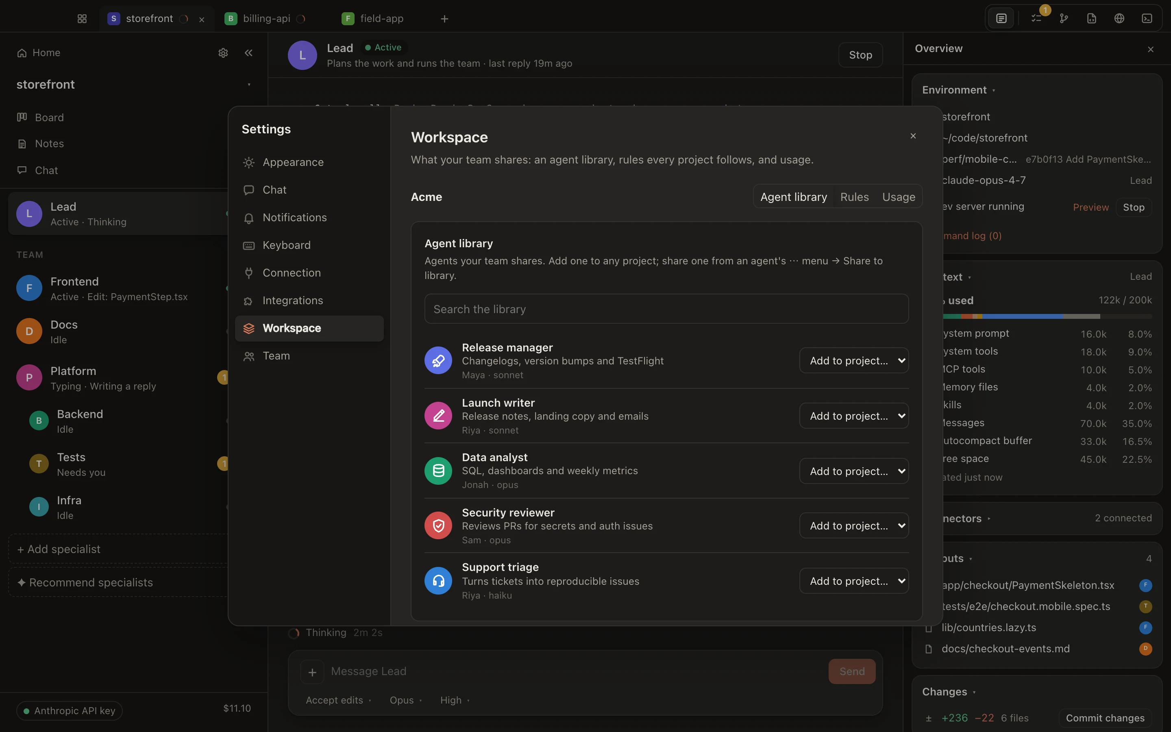Open the project grid icon in tab bar
Viewport: 1171px width, 732px height.
point(82,18)
